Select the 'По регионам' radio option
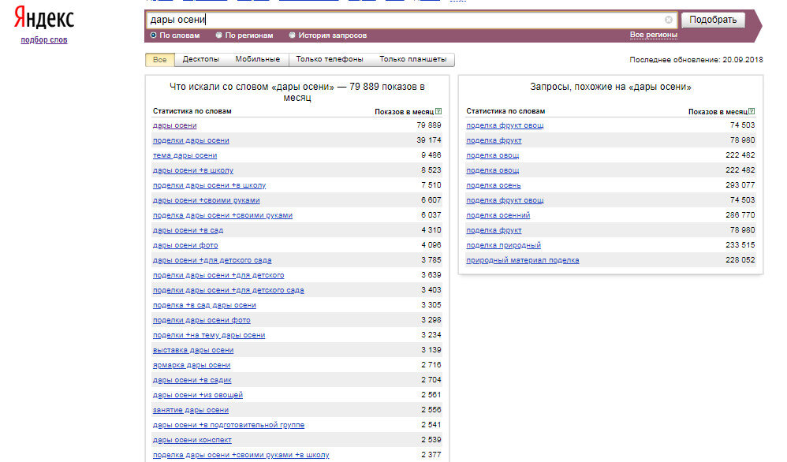 219,35
